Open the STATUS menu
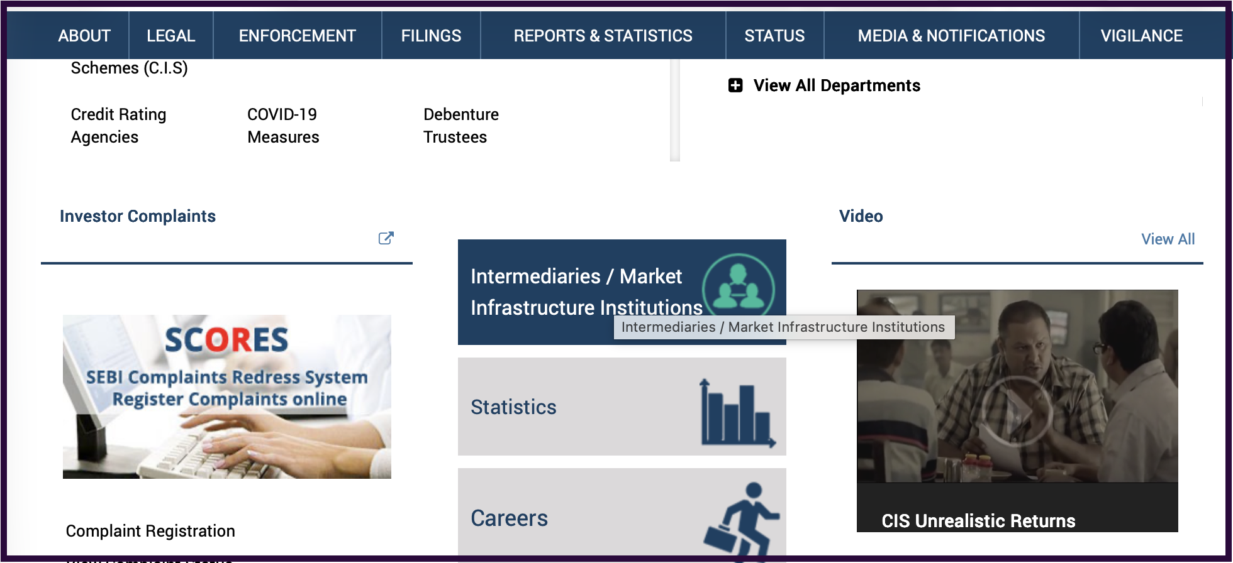The width and height of the screenshot is (1233, 563). [x=775, y=36]
